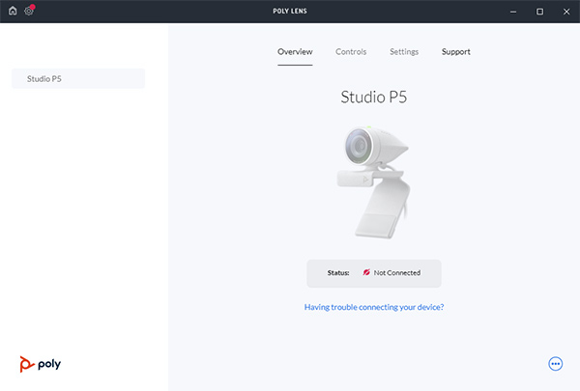580x391 pixels.
Task: Open app settings gear with notification dot
Action: 29,11
